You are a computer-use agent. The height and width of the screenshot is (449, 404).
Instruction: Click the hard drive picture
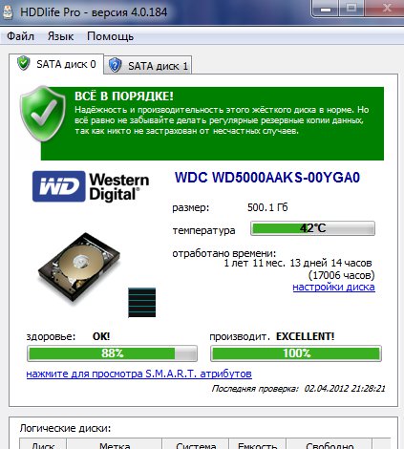click(79, 267)
